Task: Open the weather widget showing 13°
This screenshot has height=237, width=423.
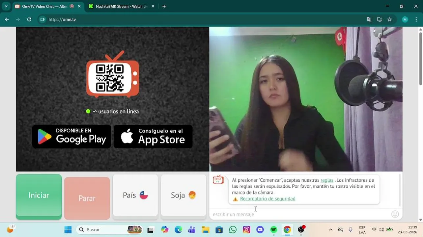Action: [x=11, y=229]
